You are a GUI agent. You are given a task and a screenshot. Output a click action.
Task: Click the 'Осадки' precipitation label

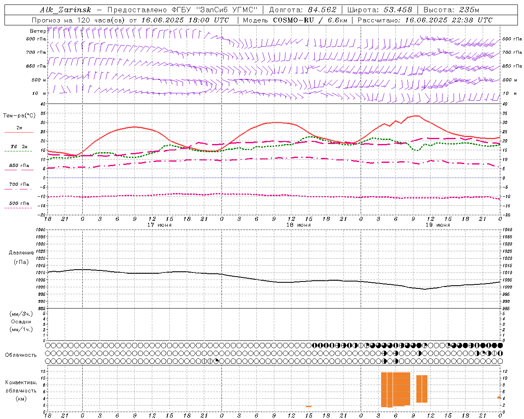point(21,322)
